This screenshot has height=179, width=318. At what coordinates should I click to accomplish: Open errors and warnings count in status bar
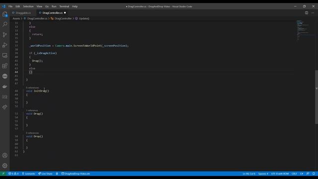click(13, 174)
